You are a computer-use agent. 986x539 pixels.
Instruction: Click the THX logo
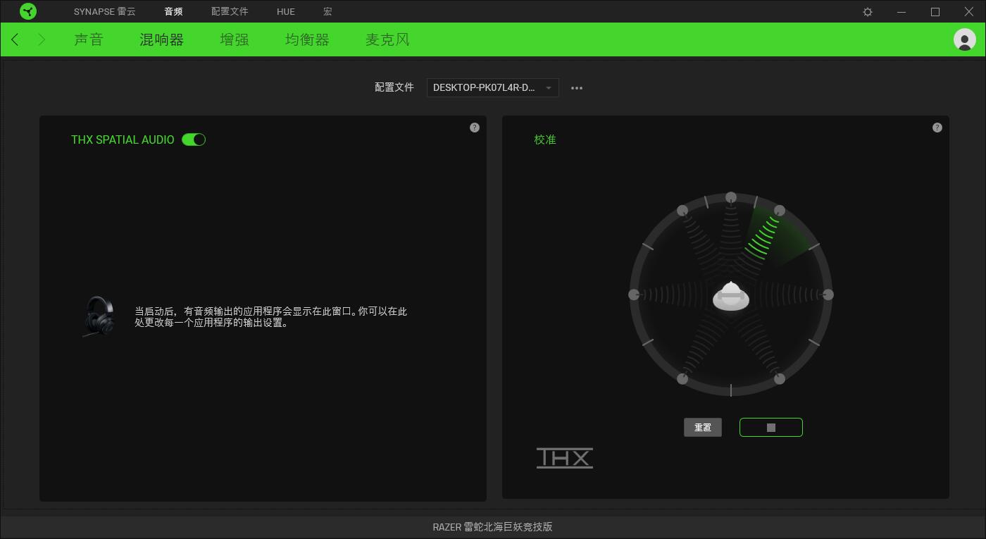565,458
